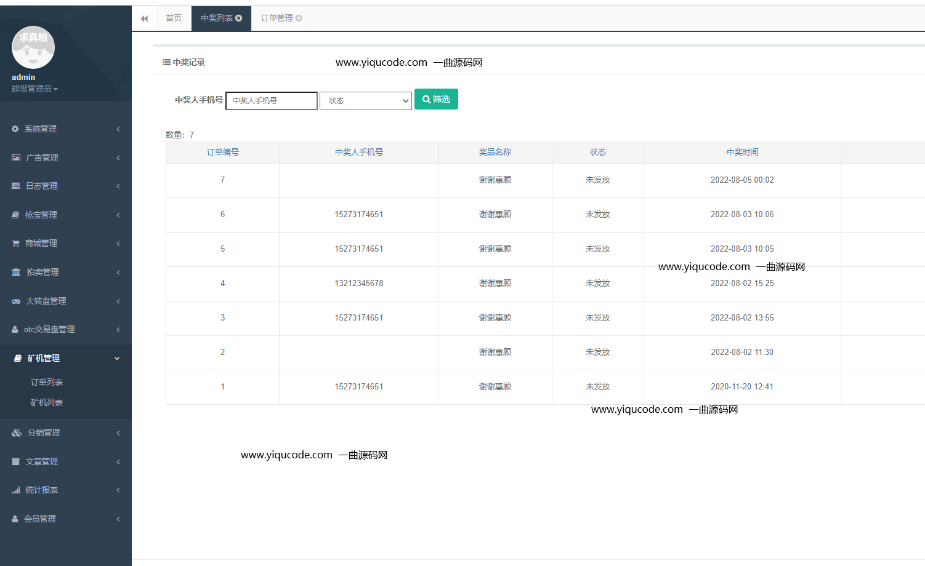Image resolution: width=925 pixels, height=566 pixels.
Task: Open the 状态 filter dropdown
Action: click(366, 101)
